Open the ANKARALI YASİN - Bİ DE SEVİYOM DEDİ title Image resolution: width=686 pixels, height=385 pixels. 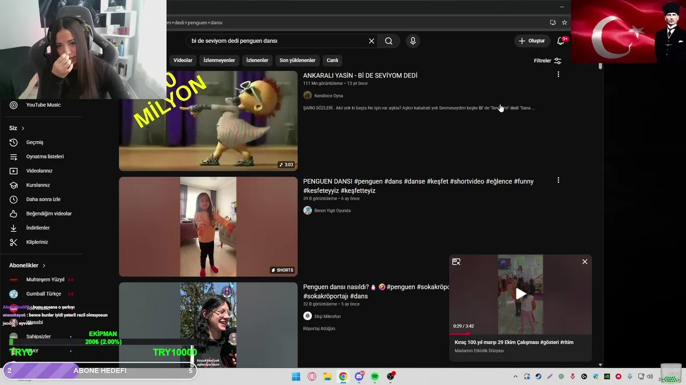[x=360, y=75]
